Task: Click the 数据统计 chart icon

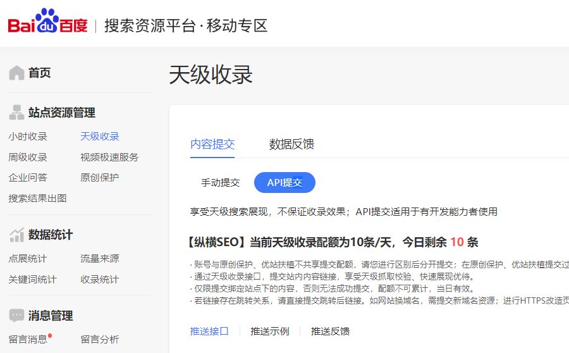Action: [x=16, y=235]
